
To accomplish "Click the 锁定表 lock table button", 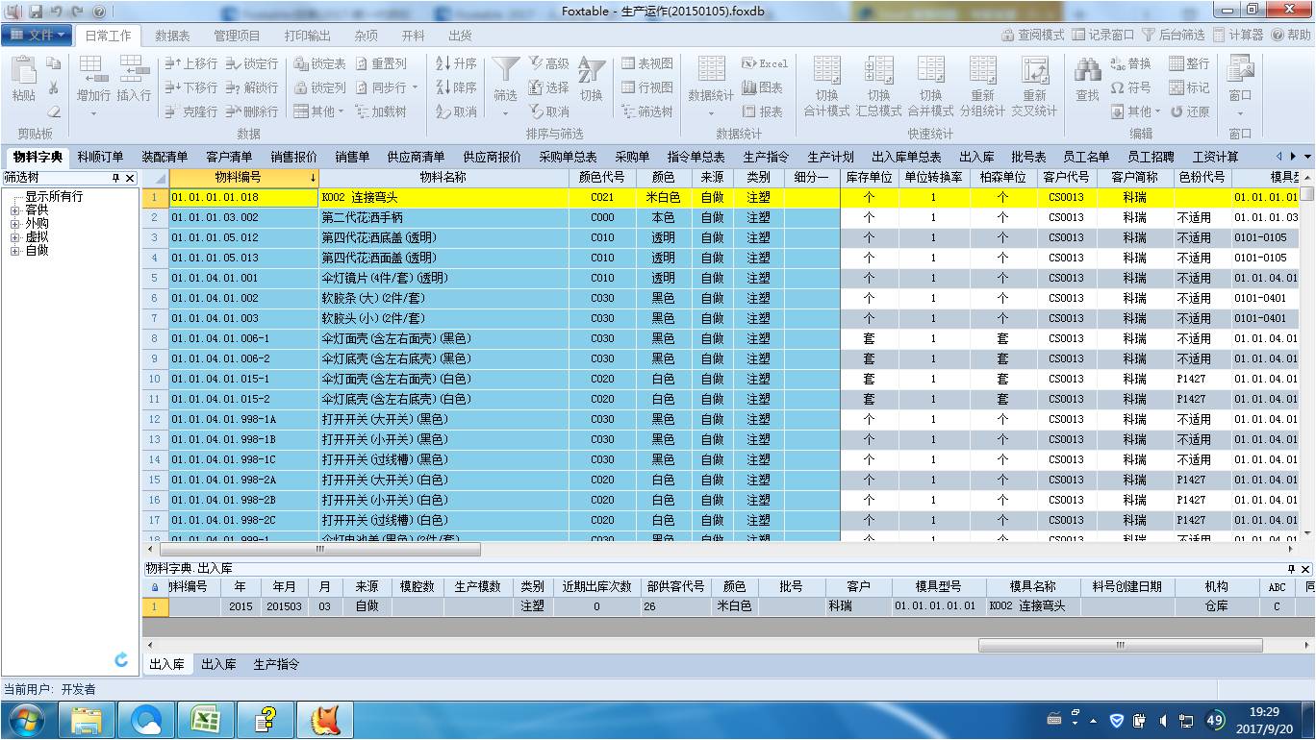I will coord(319,63).
